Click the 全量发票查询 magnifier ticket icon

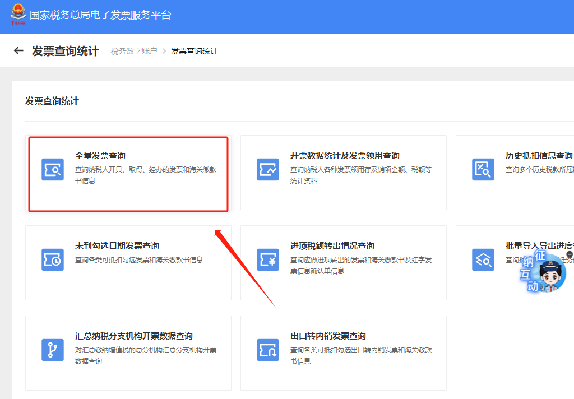click(x=53, y=169)
